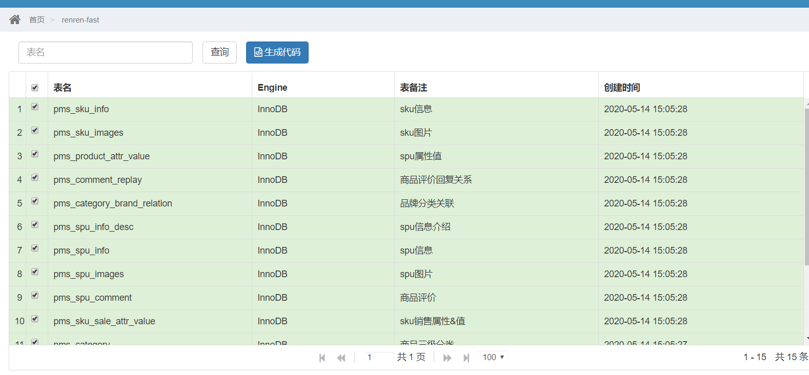Image resolution: width=809 pixels, height=375 pixels.
Task: Select the pms_sku_images table name cell
Action: pos(150,133)
